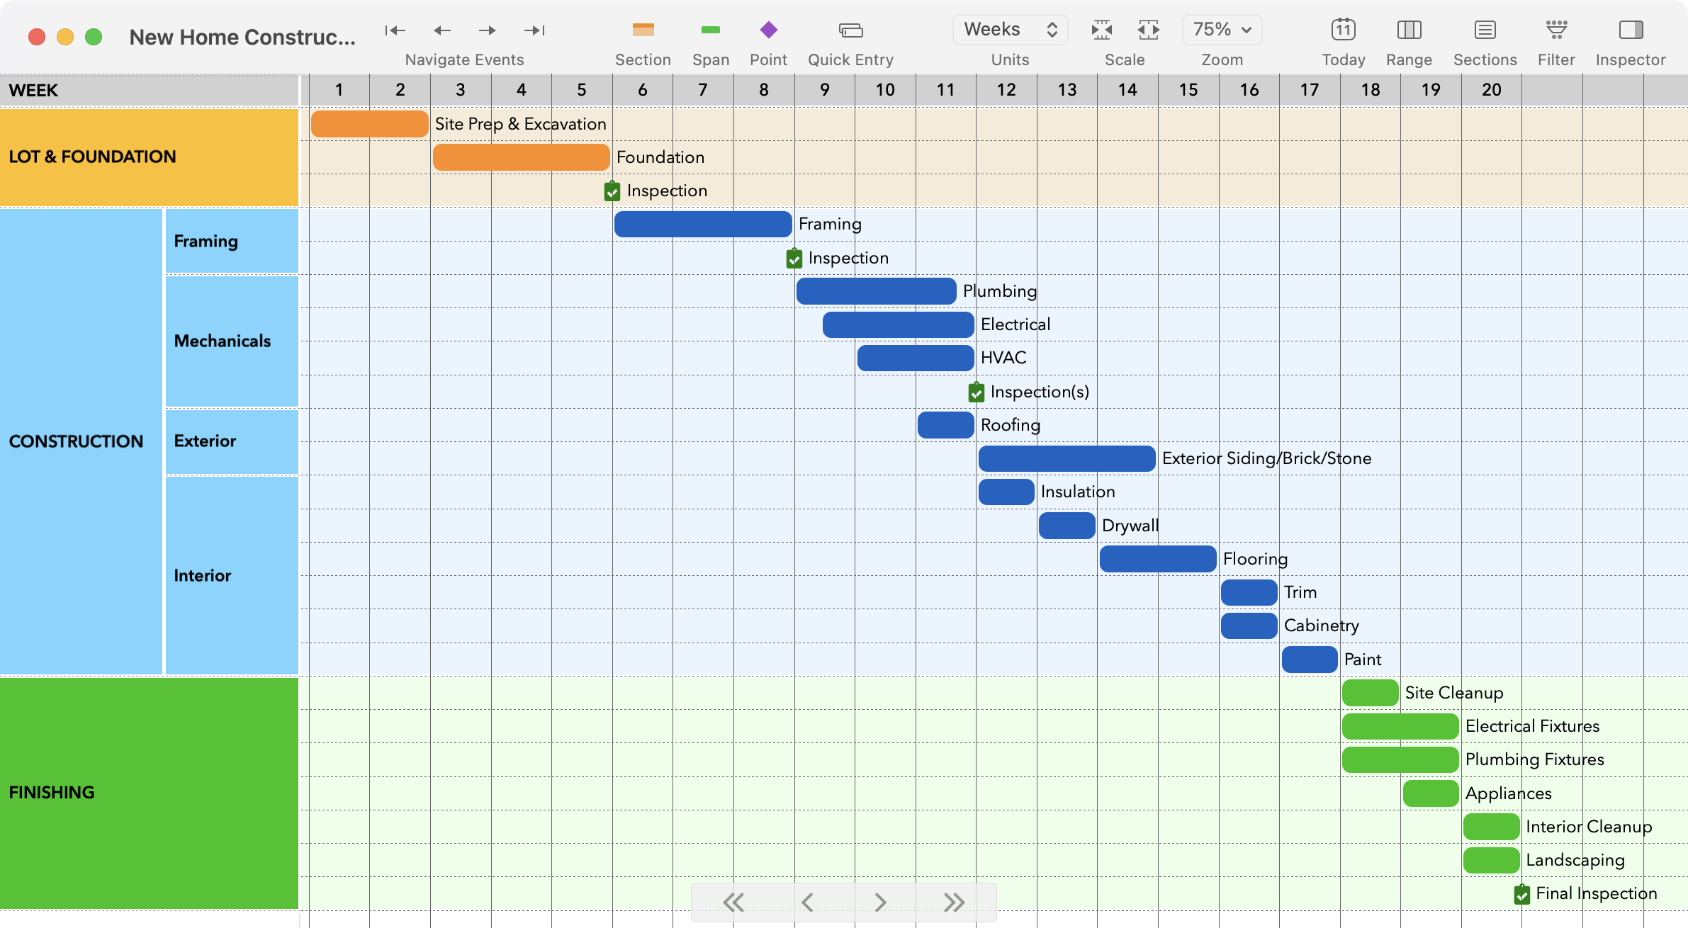This screenshot has height=928, width=1688.
Task: Jump to last event navigation arrow
Action: pos(534,30)
